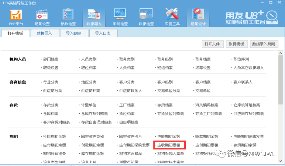Open the 存货分类 template

(x=51, y=105)
